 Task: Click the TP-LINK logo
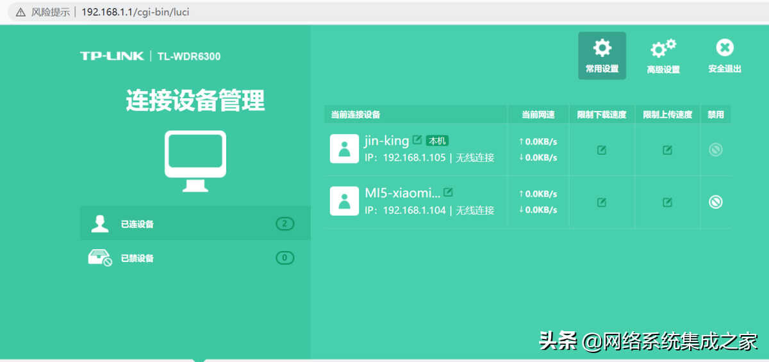112,56
